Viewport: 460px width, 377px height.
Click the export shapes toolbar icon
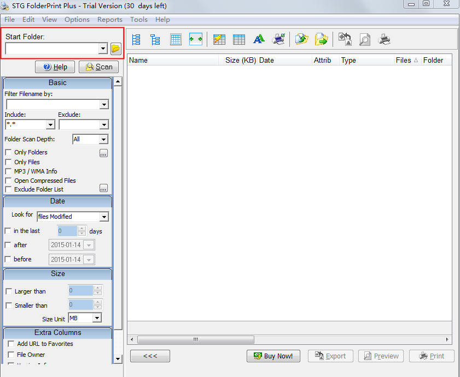tap(345, 39)
